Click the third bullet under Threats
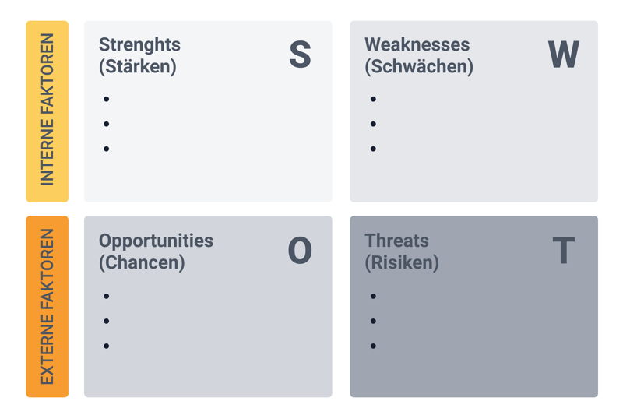 click(374, 346)
